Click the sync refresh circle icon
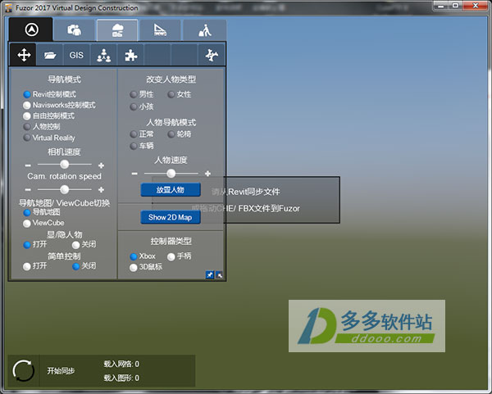The image size is (492, 394). click(x=23, y=371)
